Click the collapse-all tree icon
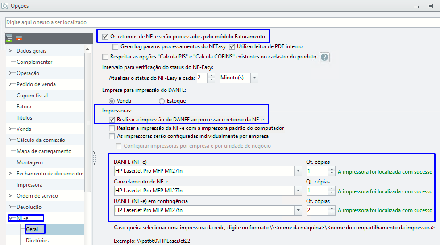The image size is (440, 245). [19, 38]
